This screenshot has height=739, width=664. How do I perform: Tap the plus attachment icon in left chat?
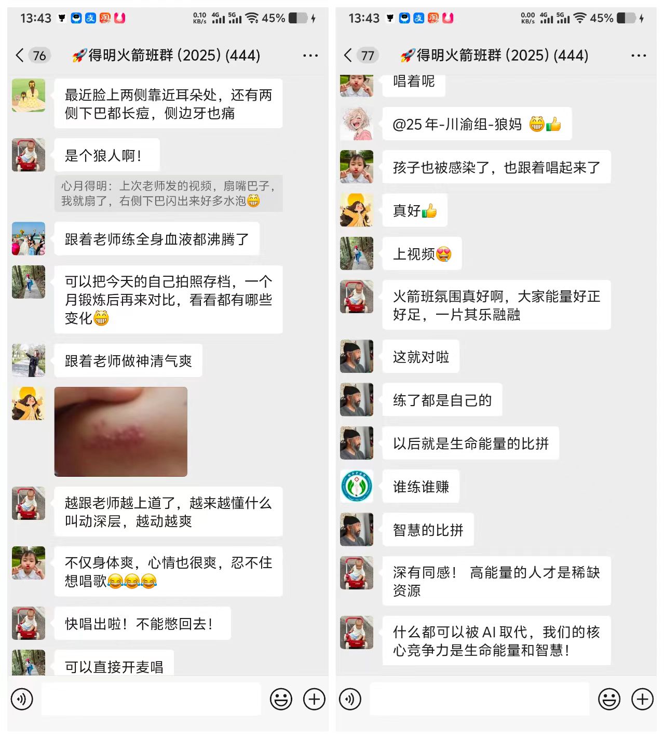point(314,700)
